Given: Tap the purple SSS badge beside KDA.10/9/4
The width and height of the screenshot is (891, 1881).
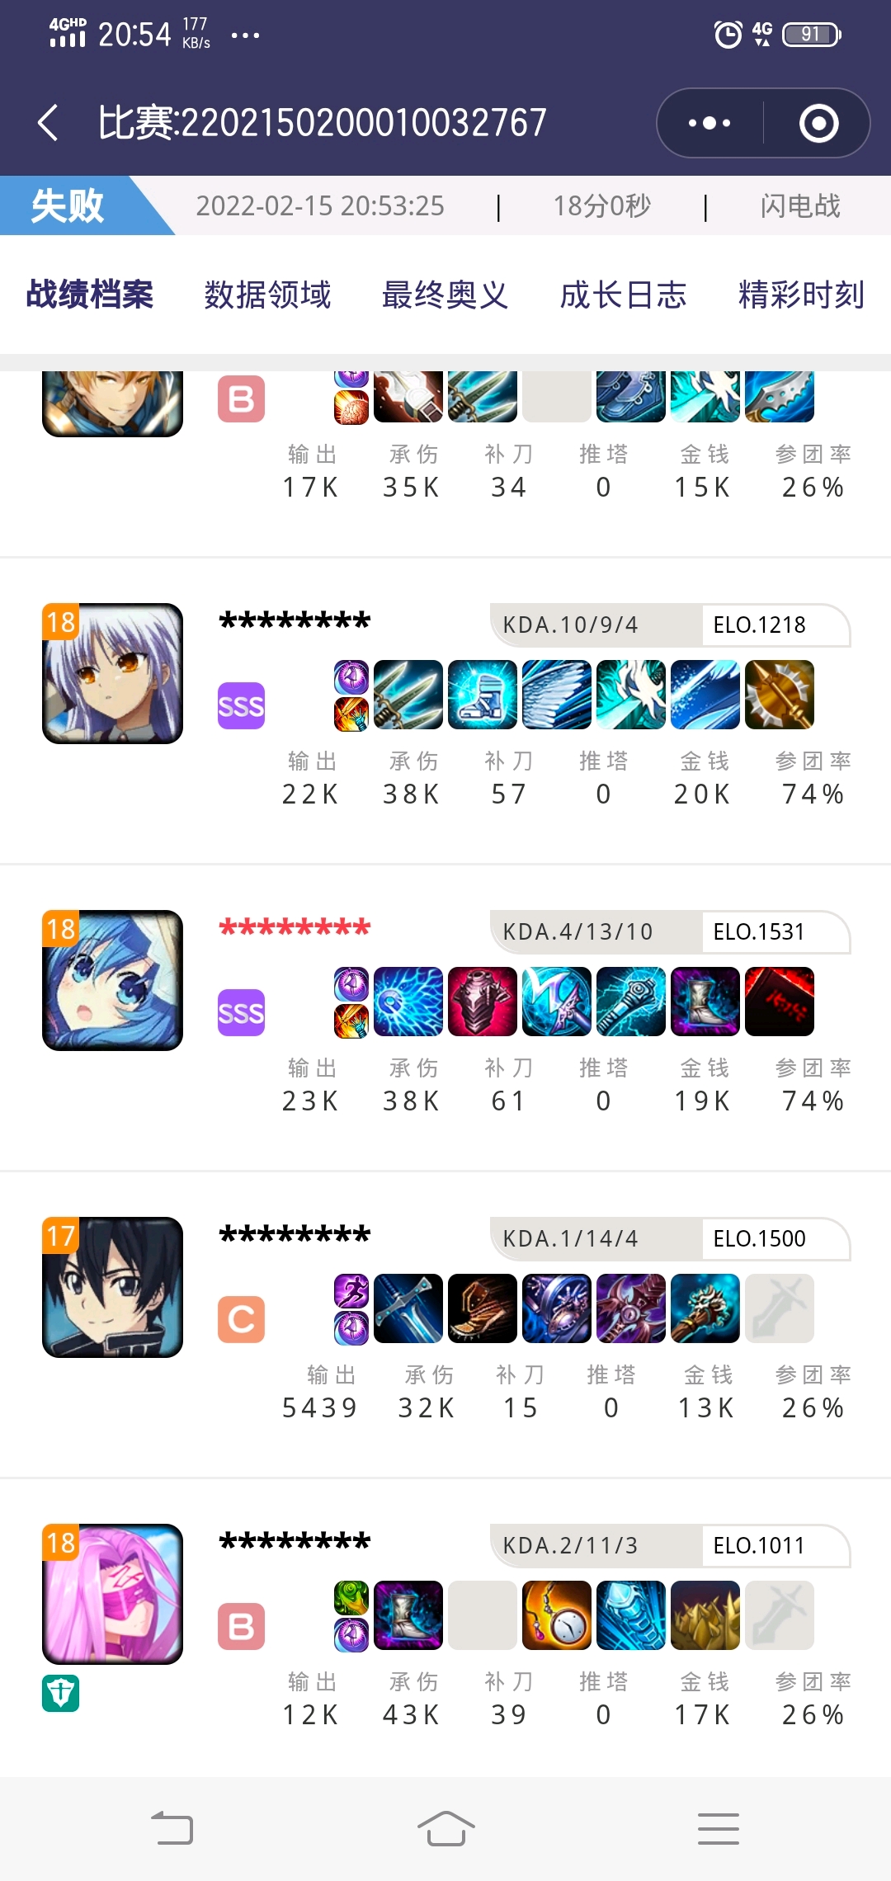Looking at the screenshot, I should pyautogui.click(x=241, y=705).
